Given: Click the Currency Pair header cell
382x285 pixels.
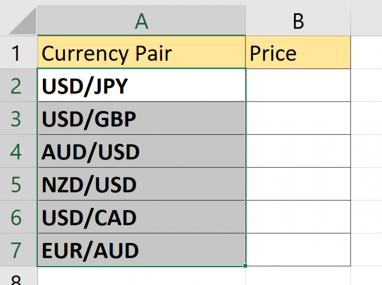Looking at the screenshot, I should coord(141,53).
